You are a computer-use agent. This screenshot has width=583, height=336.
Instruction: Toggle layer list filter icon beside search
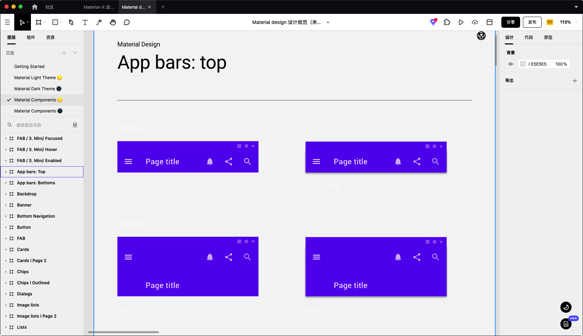pos(75,125)
